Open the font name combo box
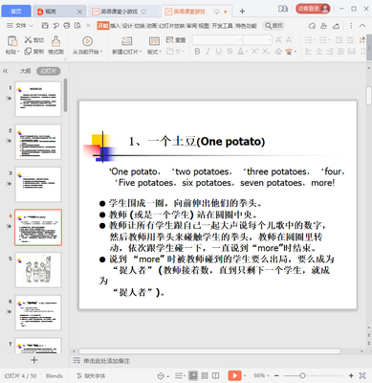 click(x=217, y=40)
